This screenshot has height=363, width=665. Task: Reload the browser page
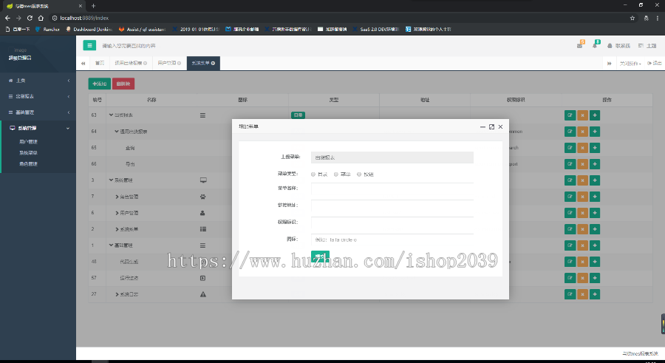pos(30,18)
